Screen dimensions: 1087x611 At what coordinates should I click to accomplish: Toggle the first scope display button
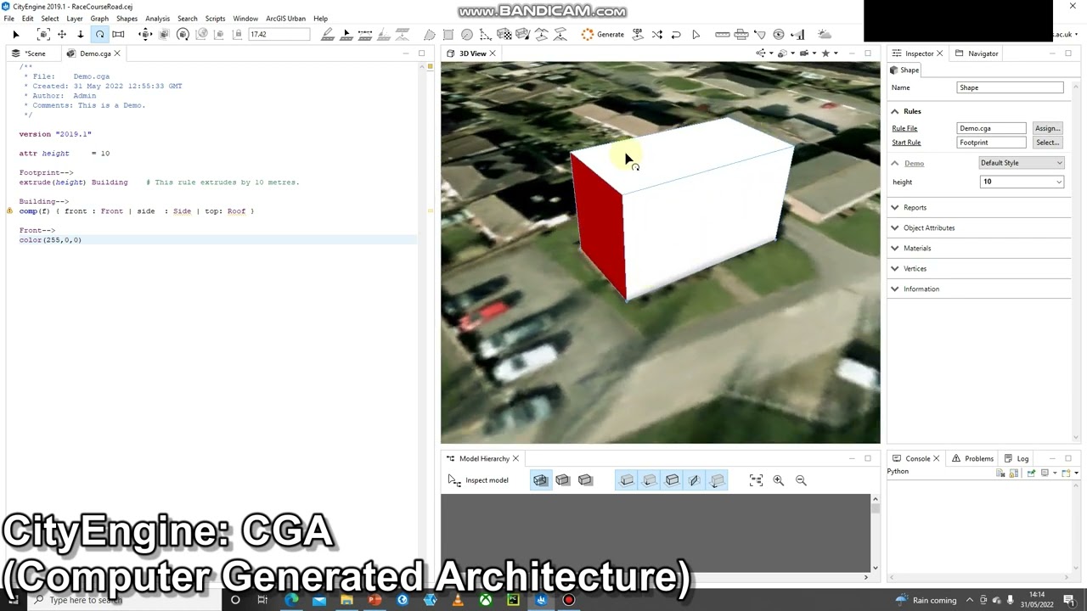627,480
